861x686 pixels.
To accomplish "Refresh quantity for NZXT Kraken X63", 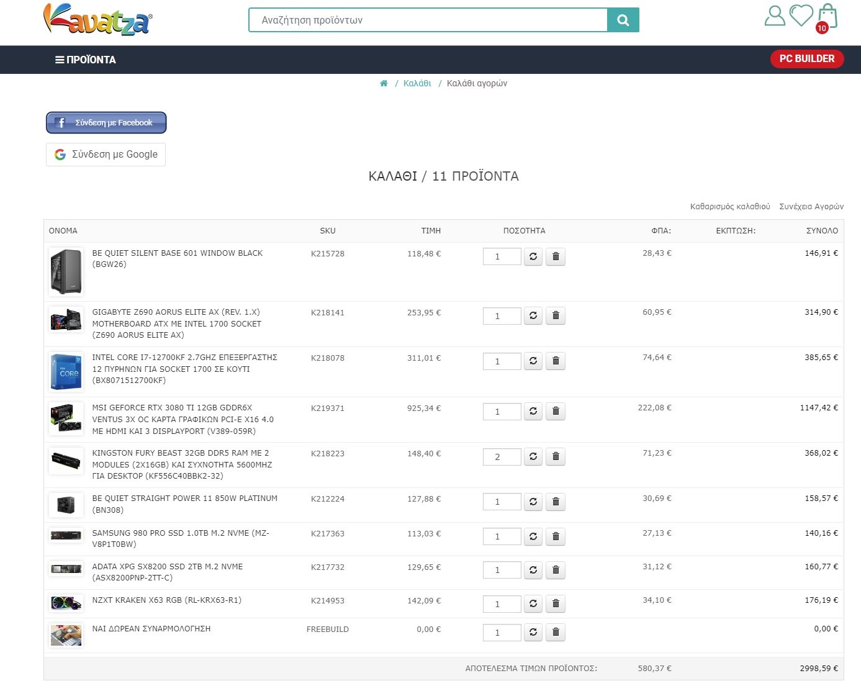I will [533, 604].
